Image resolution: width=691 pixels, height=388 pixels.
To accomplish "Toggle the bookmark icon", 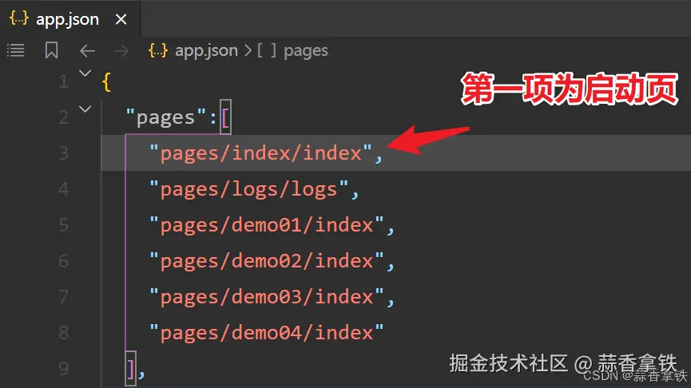I will tap(52, 50).
